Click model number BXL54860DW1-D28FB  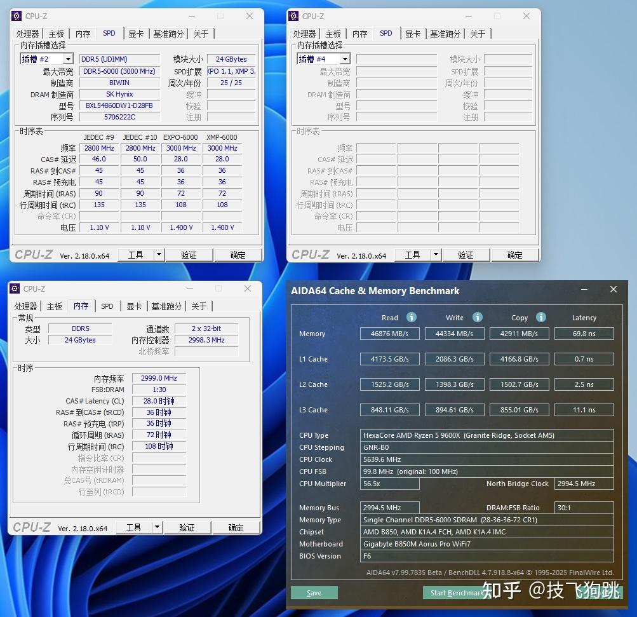[x=119, y=105]
